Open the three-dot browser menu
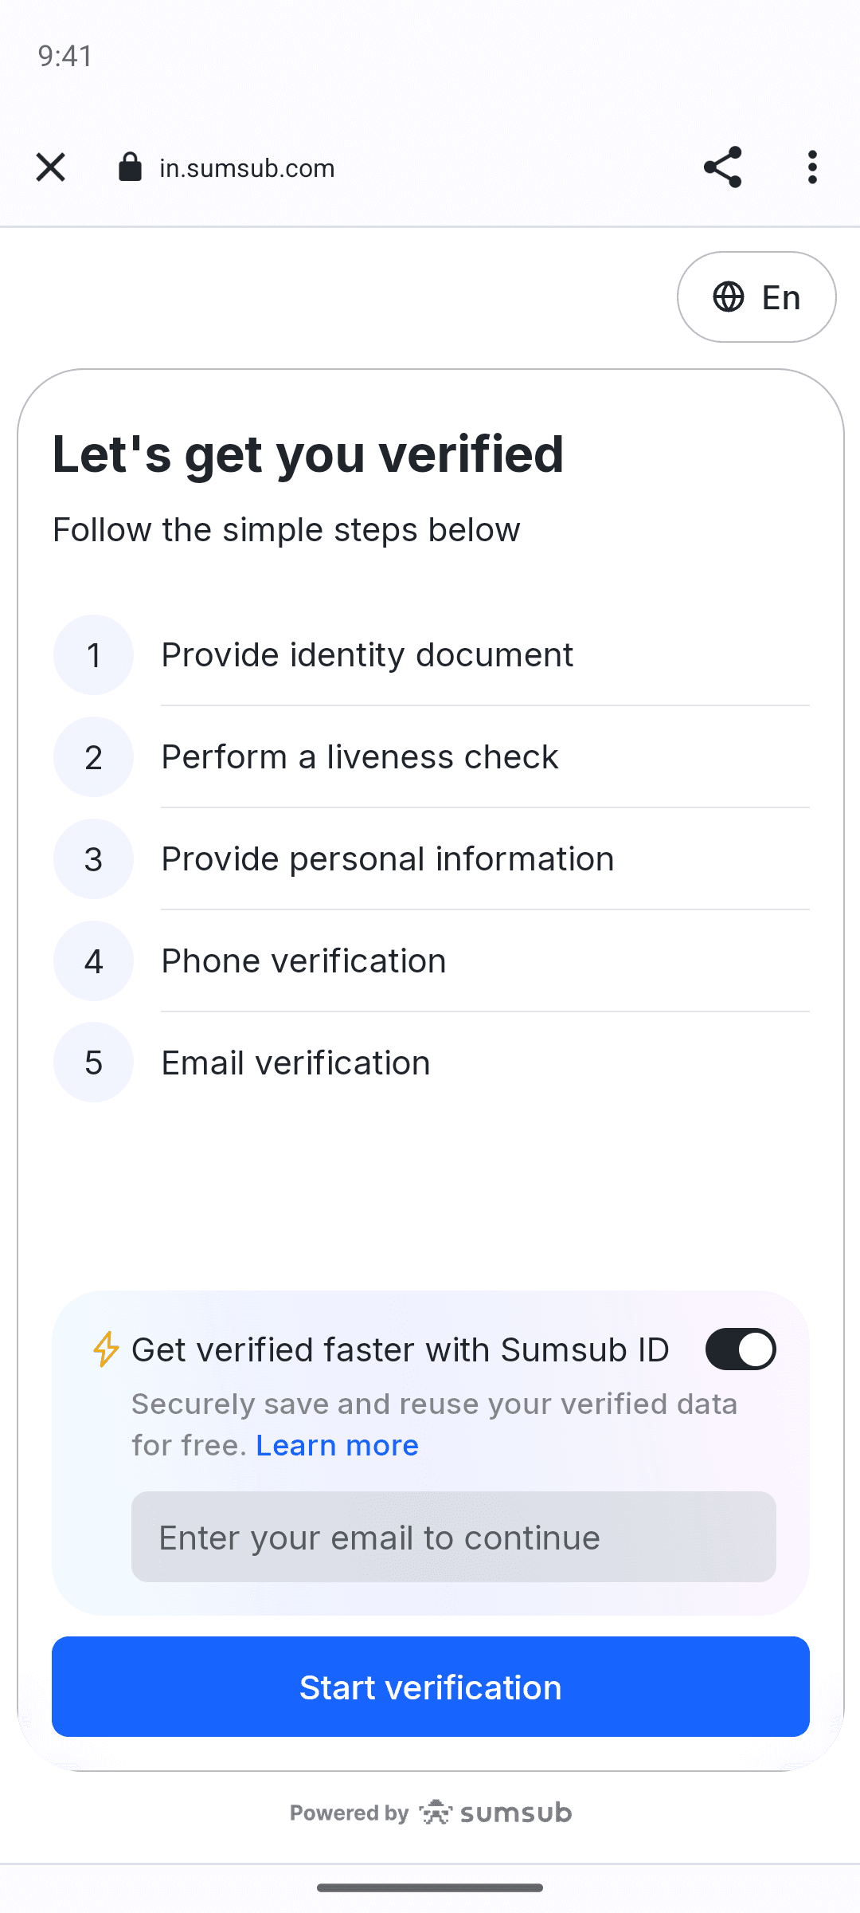The image size is (860, 1913). (812, 167)
